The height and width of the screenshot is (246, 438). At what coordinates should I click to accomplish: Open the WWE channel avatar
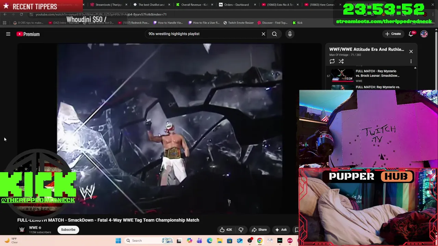pos(22,230)
